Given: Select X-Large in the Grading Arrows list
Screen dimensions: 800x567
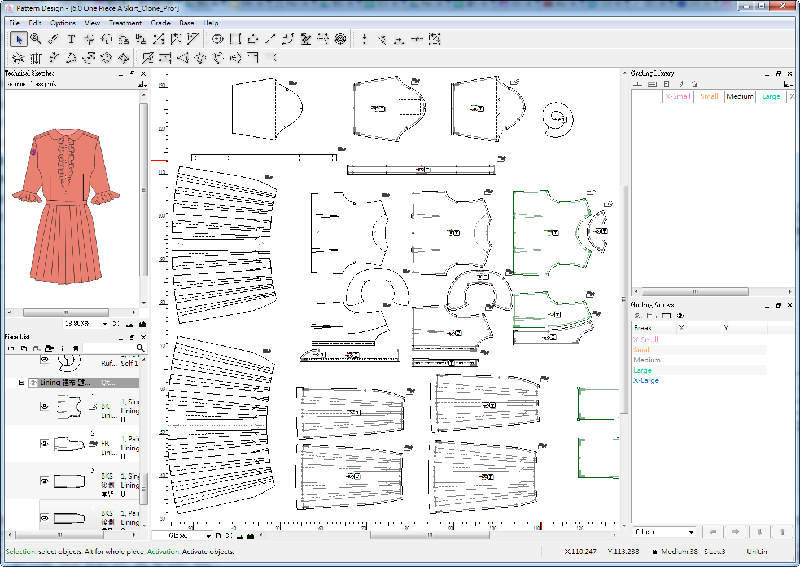Looking at the screenshot, I should pos(646,380).
